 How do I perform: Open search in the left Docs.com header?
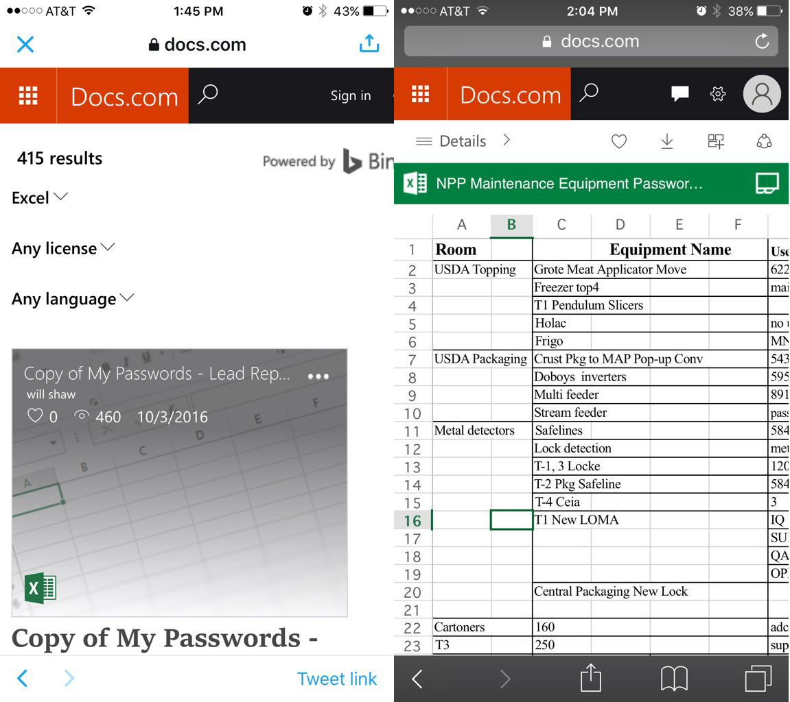coord(207,94)
